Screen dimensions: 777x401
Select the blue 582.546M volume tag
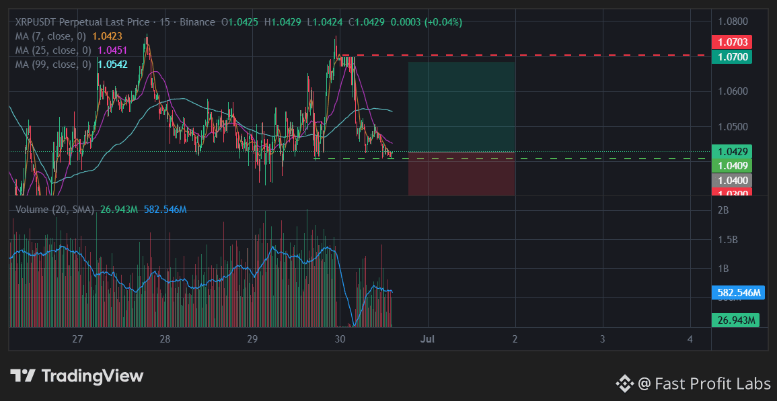click(735, 293)
